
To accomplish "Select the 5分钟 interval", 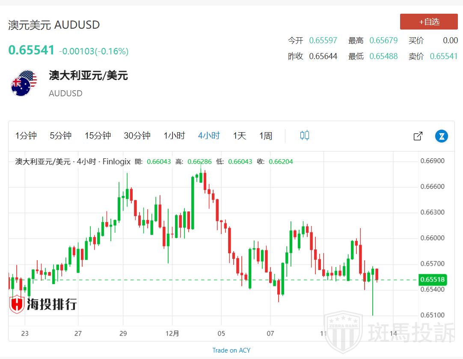I will tap(60, 136).
